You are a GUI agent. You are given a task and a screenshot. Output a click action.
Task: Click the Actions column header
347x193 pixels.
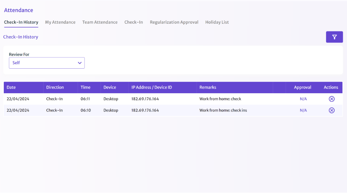coord(331,87)
